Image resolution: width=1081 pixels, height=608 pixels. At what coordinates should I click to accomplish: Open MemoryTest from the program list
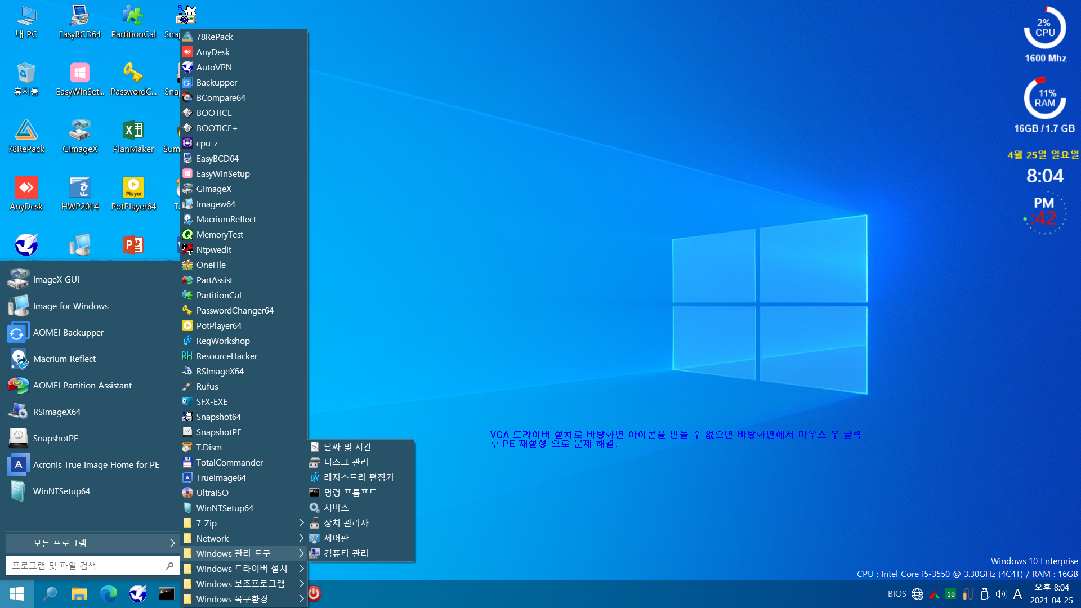pos(244,234)
